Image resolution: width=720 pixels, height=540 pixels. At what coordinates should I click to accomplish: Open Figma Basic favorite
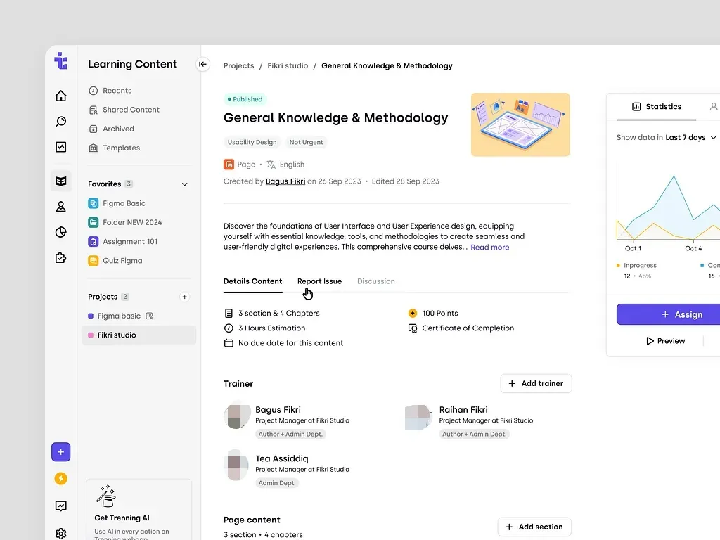click(117, 203)
